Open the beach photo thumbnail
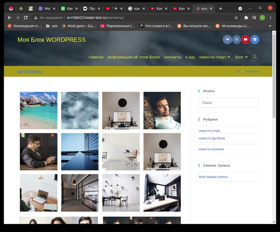This screenshot has height=232, width=280. coord(39,110)
